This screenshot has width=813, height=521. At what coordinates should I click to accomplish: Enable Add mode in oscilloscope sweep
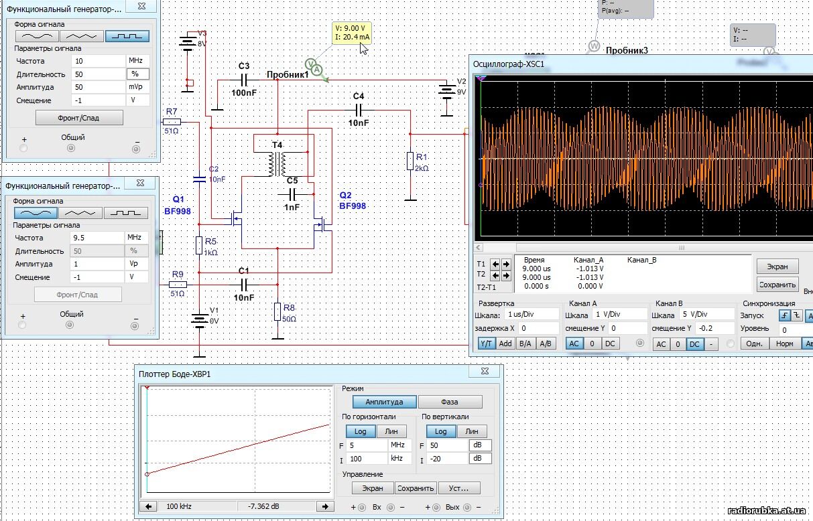(505, 344)
